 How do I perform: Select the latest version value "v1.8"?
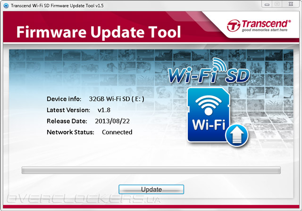click(x=104, y=110)
